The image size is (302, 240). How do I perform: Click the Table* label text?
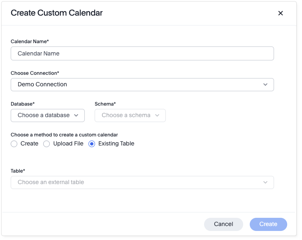click(18, 171)
